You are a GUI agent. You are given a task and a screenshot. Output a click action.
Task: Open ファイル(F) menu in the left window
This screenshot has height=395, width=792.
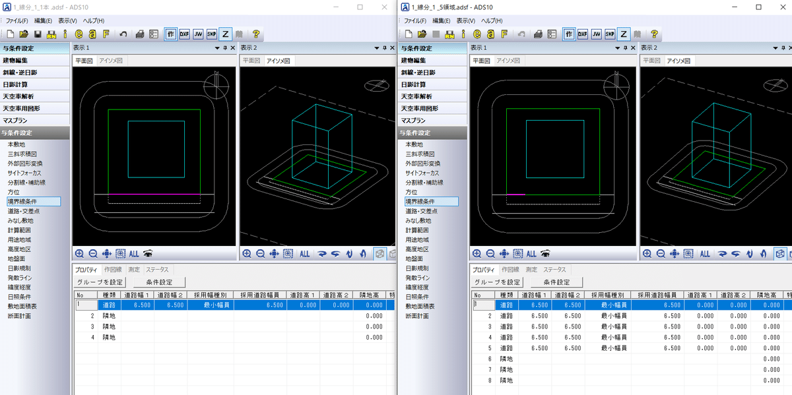coord(17,21)
